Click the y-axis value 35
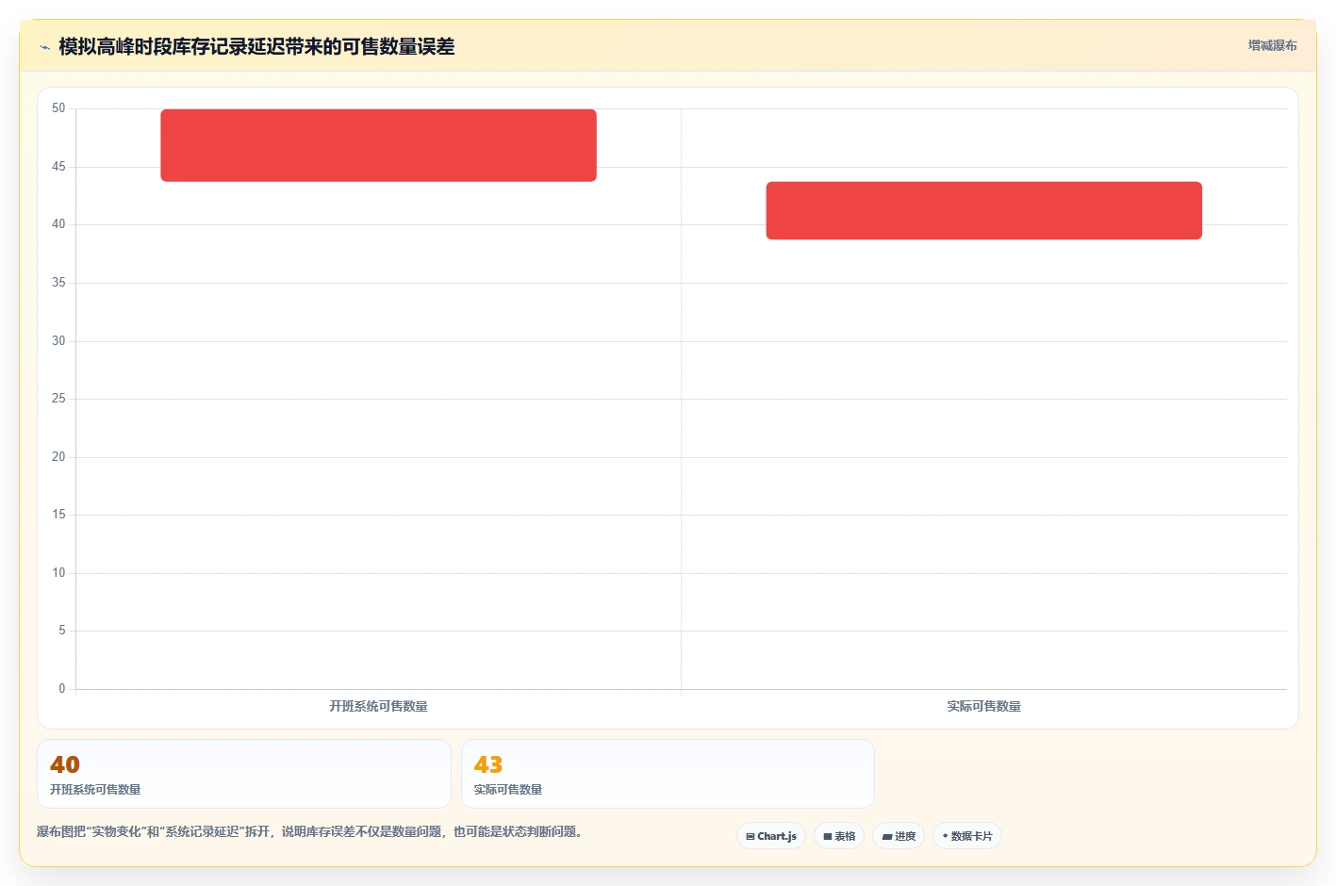1336x886 pixels. [58, 283]
